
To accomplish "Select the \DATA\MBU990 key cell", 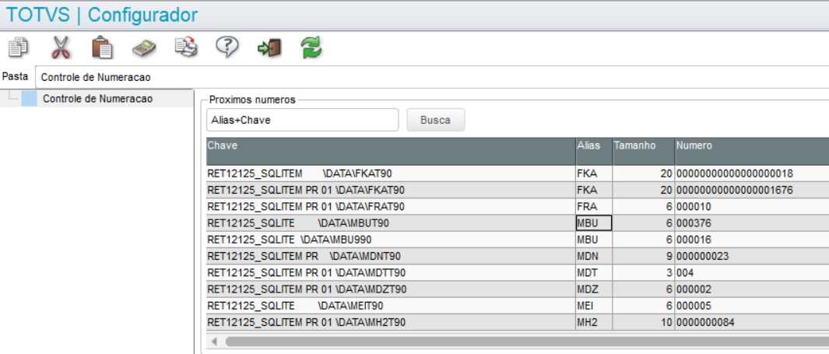I will point(391,240).
